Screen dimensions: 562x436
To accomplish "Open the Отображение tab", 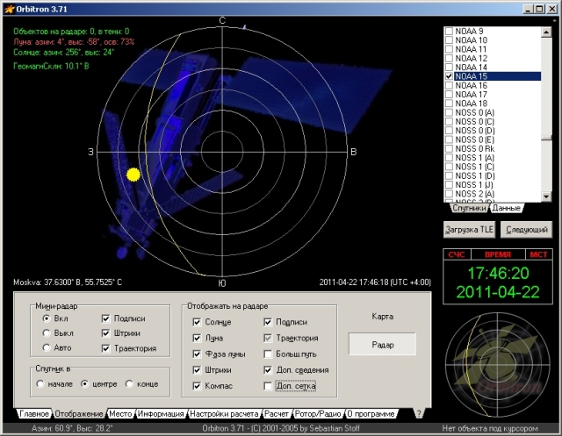I will [79, 414].
